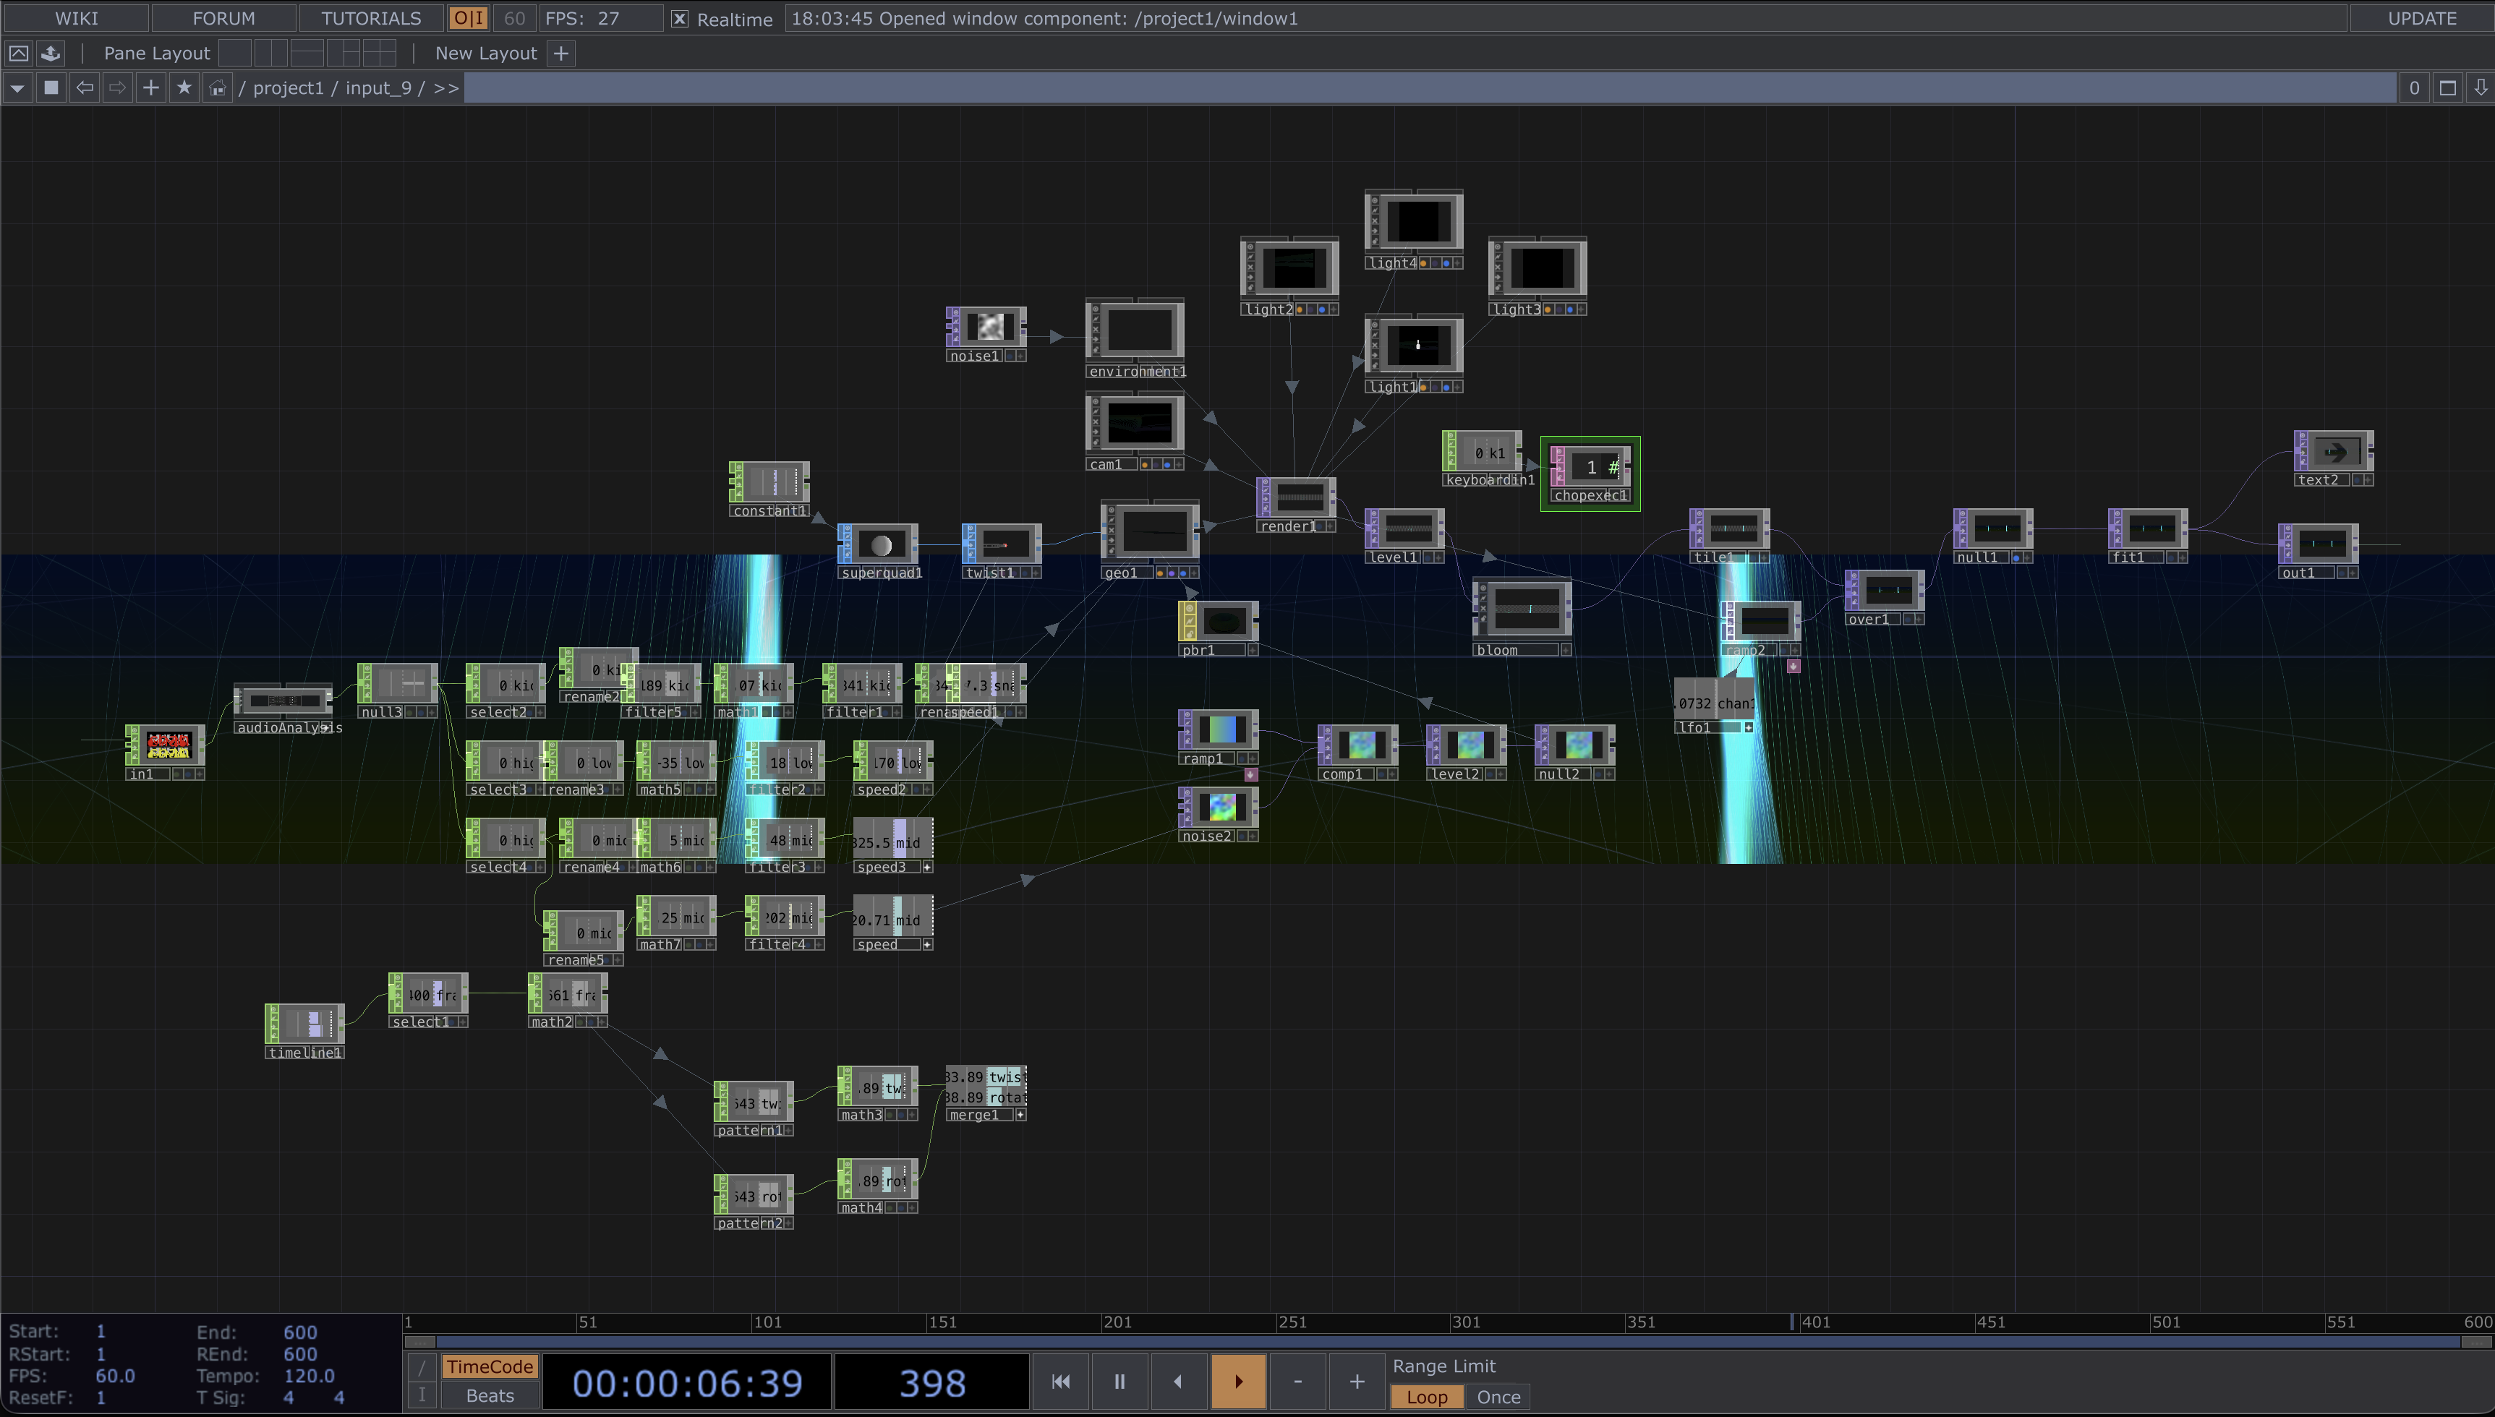This screenshot has height=1417, width=2495.
Task: Click the maximize pane icon at top right
Action: (x=2447, y=87)
